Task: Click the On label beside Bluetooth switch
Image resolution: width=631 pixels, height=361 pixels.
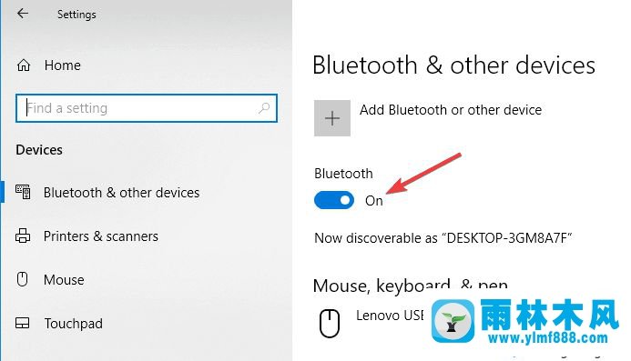Action: point(374,201)
